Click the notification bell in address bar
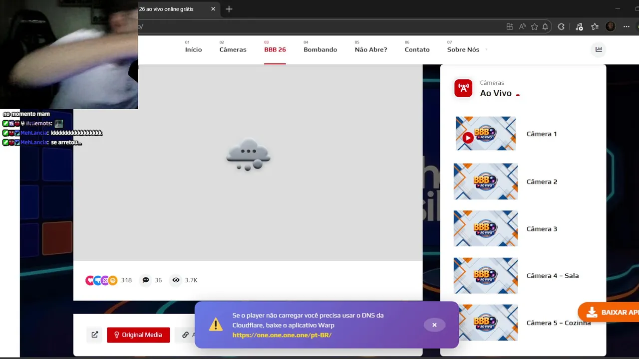The width and height of the screenshot is (639, 359). pyautogui.click(x=545, y=27)
